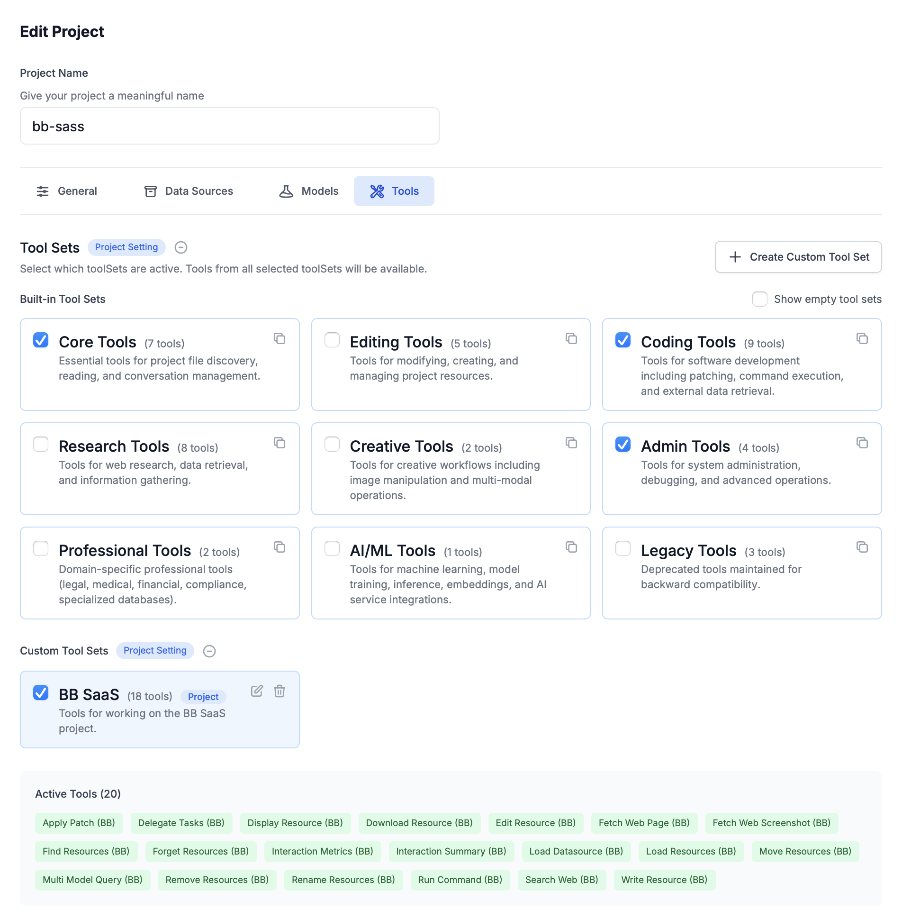Click the Project Name input field
This screenshot has height=910, width=902.
point(230,126)
